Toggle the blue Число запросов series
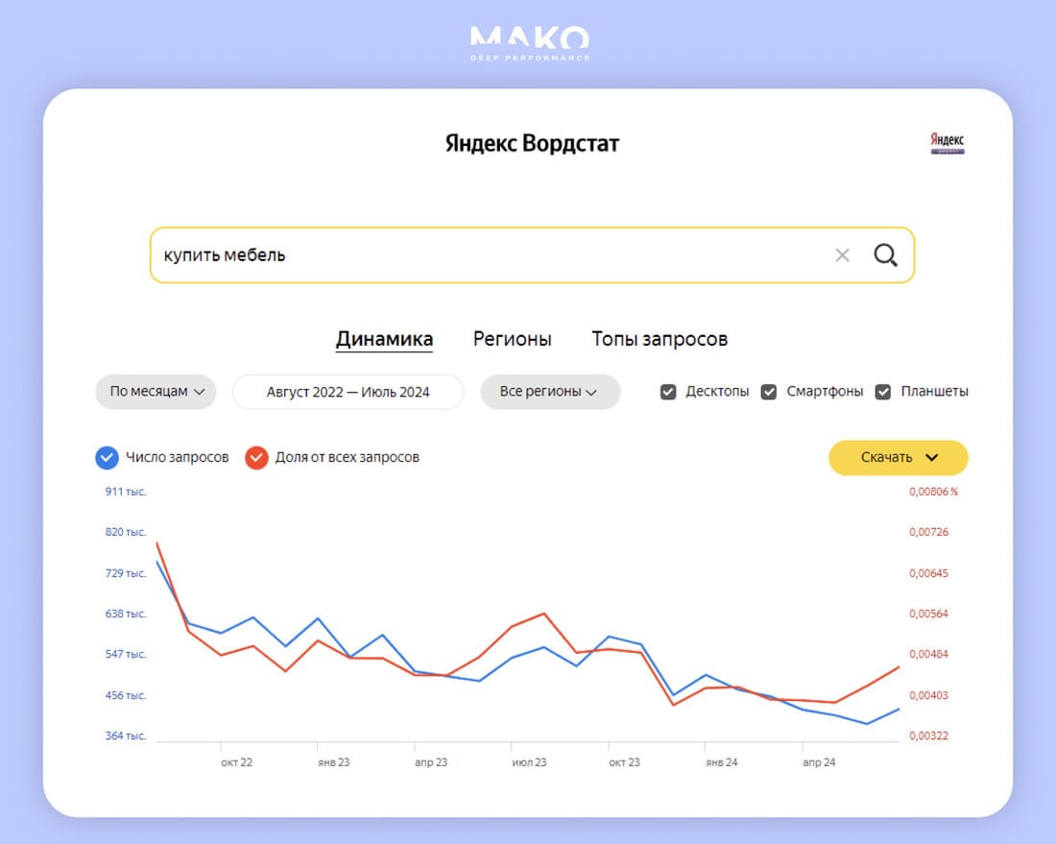This screenshot has width=1056, height=844. [107, 457]
